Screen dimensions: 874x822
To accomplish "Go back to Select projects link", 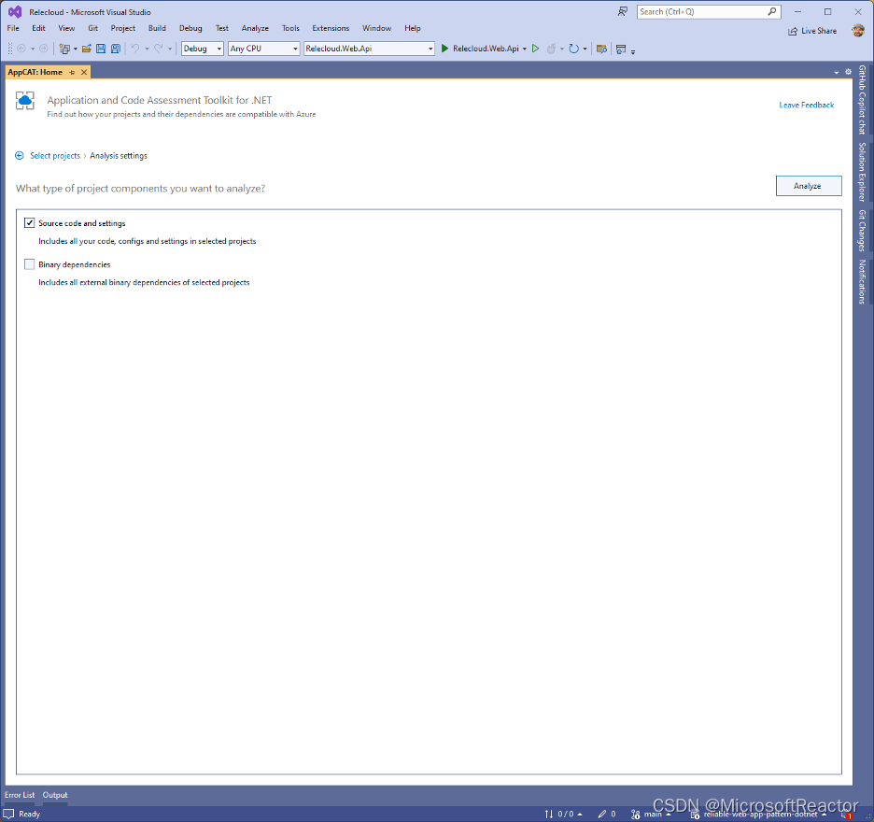I will click(54, 156).
